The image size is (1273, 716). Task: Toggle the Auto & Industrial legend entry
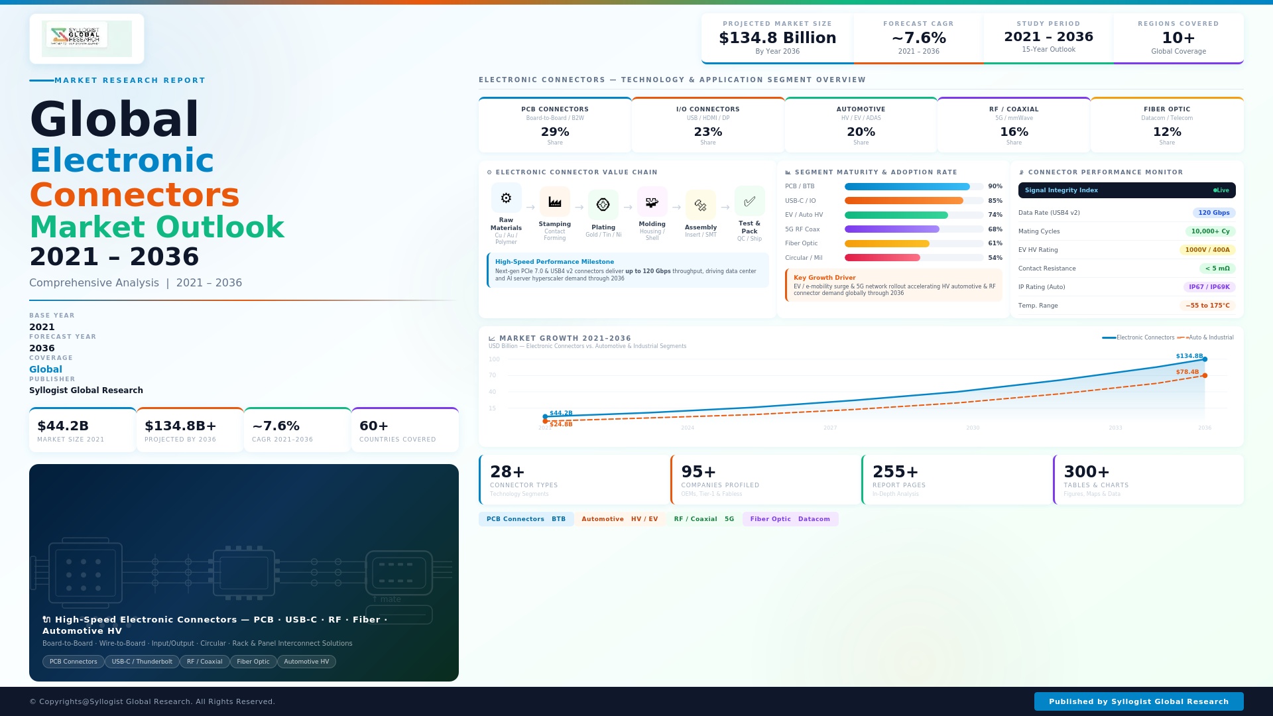(x=1205, y=337)
